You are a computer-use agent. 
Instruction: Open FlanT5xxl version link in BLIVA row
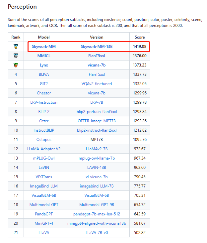pyautogui.click(x=97, y=74)
